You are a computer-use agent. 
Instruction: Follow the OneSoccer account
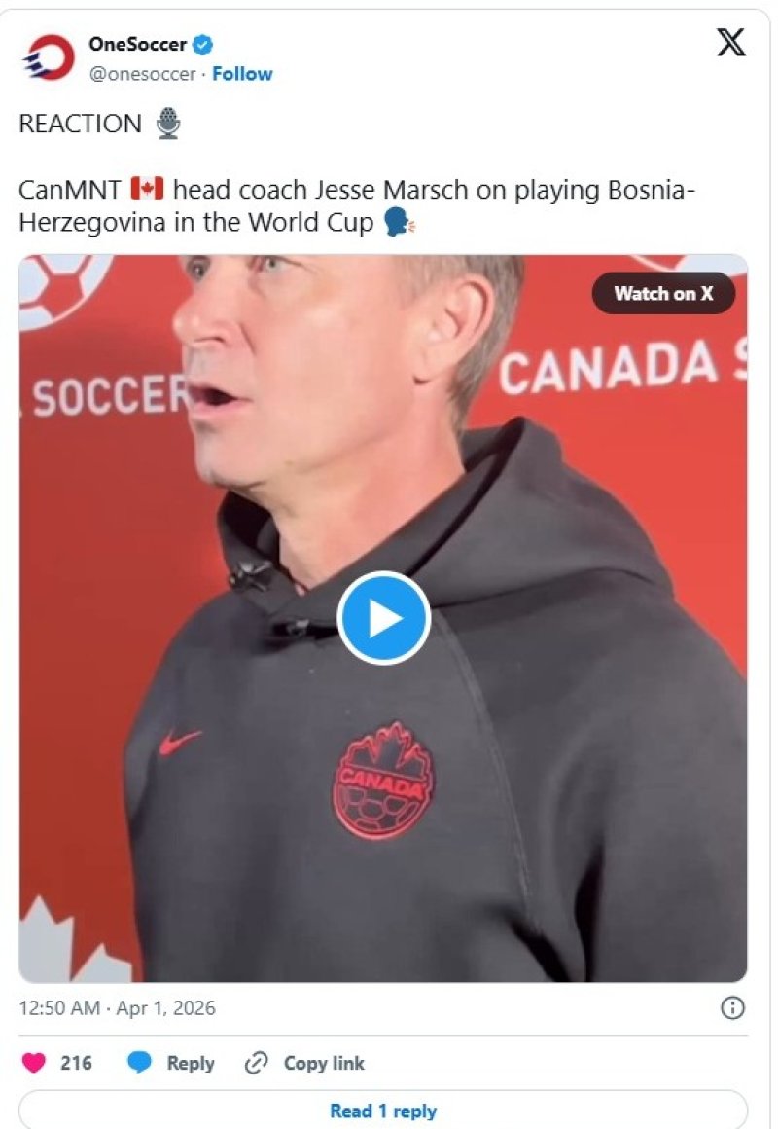point(242,74)
